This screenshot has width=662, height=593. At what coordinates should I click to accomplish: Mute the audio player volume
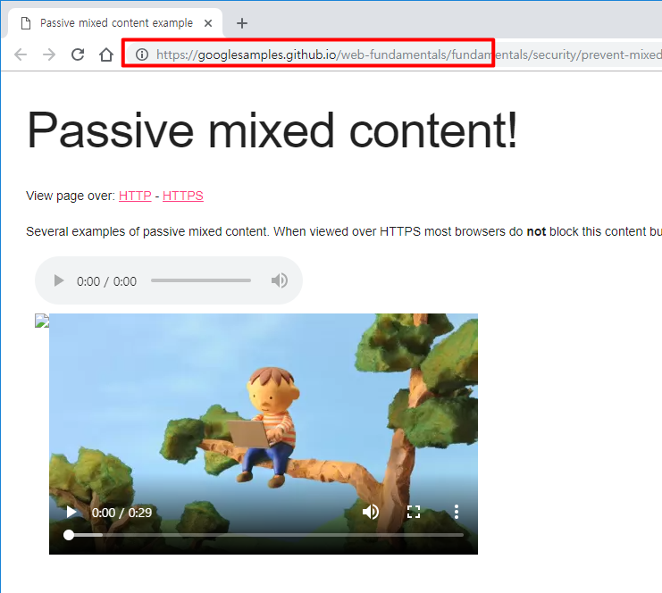click(x=280, y=280)
